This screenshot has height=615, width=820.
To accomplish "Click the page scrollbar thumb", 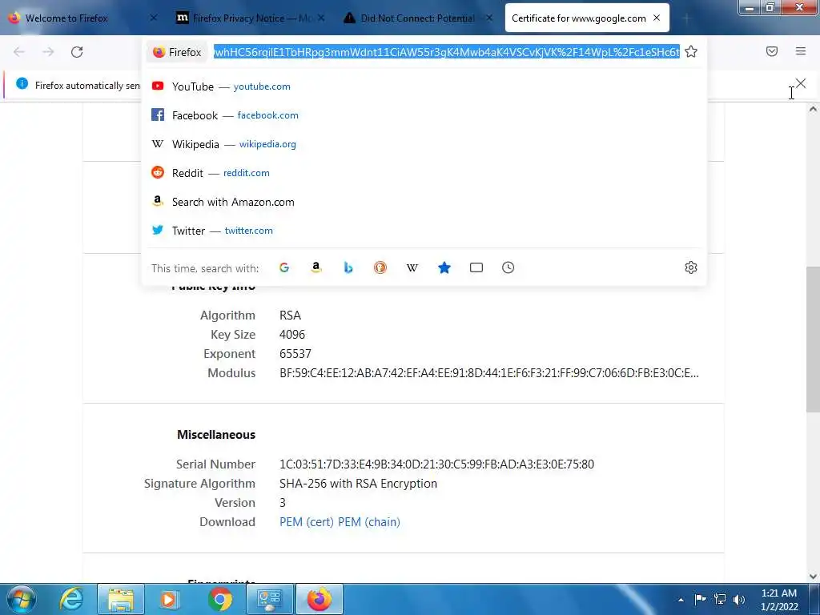I will 813,339.
